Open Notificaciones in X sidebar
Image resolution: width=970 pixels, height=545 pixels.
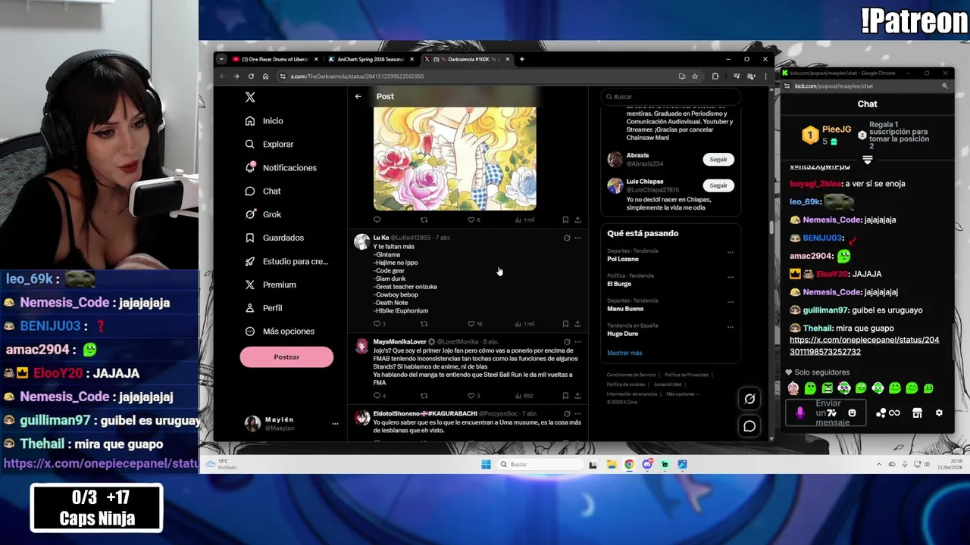281,167
